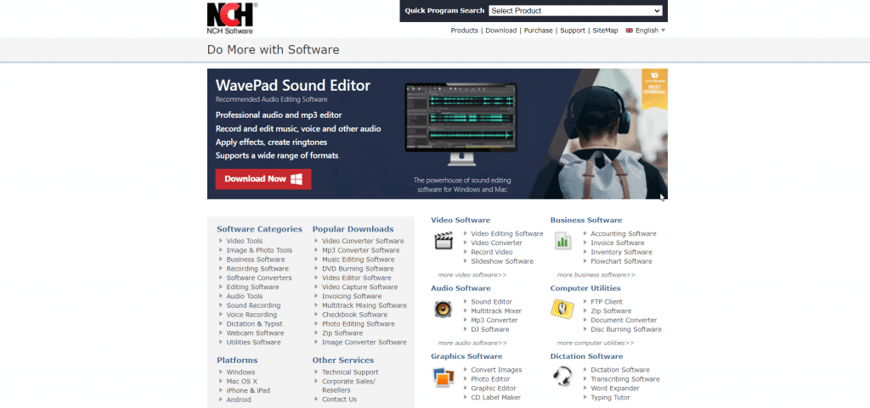
Task: Click the Business Software chart icon
Action: point(562,241)
